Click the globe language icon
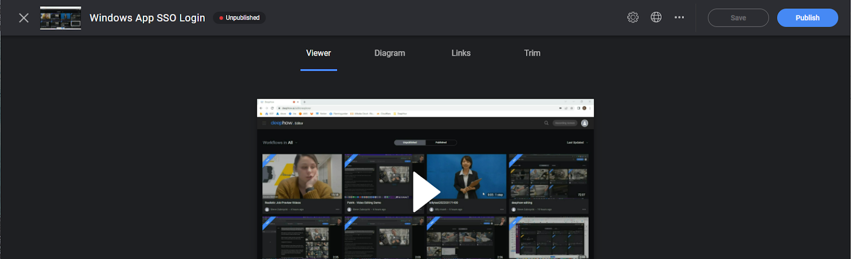The image size is (851, 259). pos(656,18)
